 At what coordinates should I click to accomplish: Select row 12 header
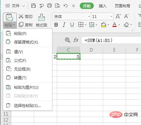[x=6, y=120]
